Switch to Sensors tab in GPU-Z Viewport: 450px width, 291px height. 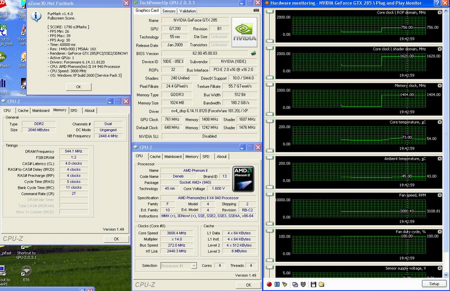click(169, 11)
